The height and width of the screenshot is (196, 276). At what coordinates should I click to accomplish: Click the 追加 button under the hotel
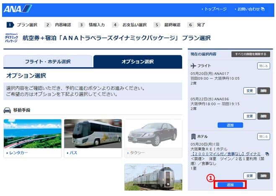coord(230,184)
